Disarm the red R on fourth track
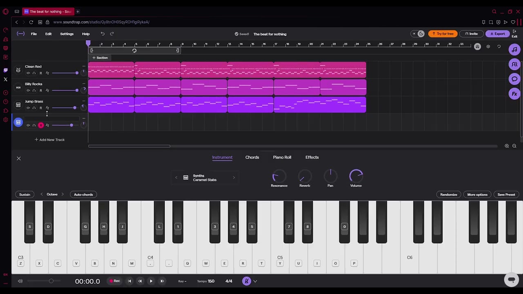The height and width of the screenshot is (294, 523). click(x=41, y=125)
